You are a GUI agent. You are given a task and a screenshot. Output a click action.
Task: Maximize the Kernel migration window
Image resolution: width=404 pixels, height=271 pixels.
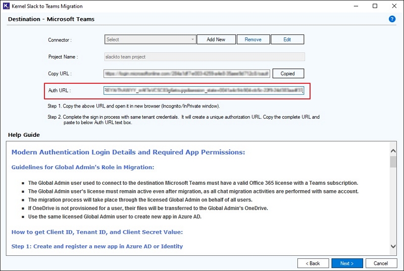(x=375, y=6)
